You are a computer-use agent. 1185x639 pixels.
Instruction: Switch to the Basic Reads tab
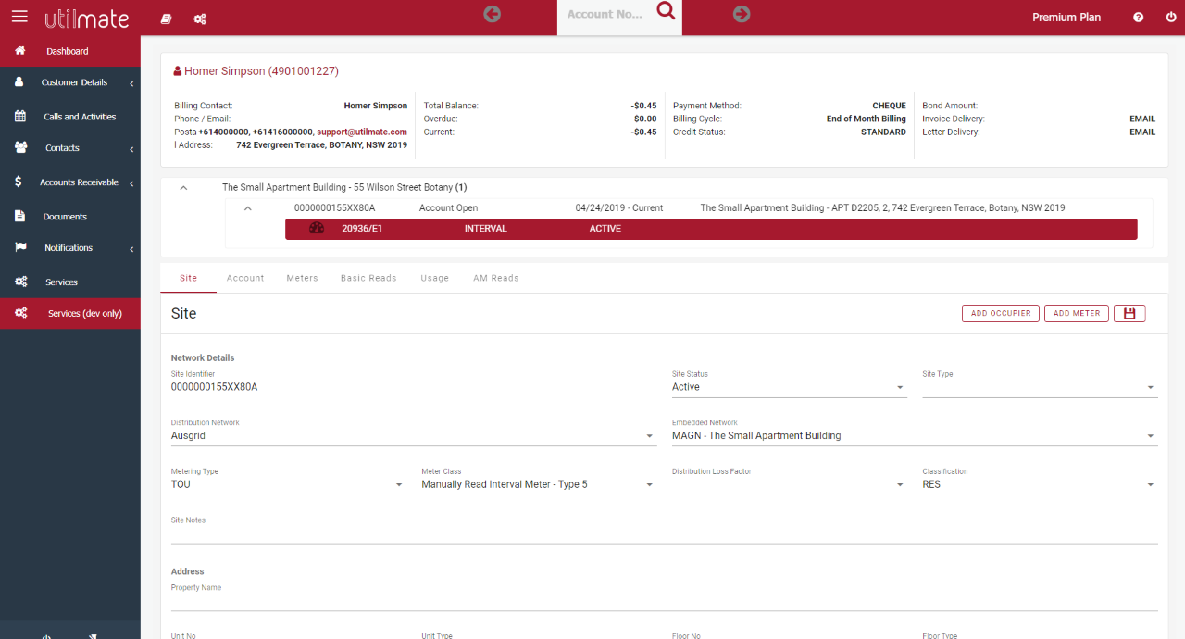[x=368, y=278]
